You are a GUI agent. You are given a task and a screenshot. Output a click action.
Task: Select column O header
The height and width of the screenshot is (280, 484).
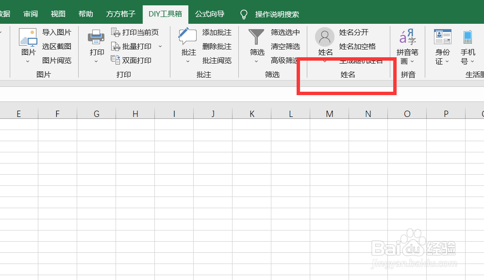tap(407, 114)
